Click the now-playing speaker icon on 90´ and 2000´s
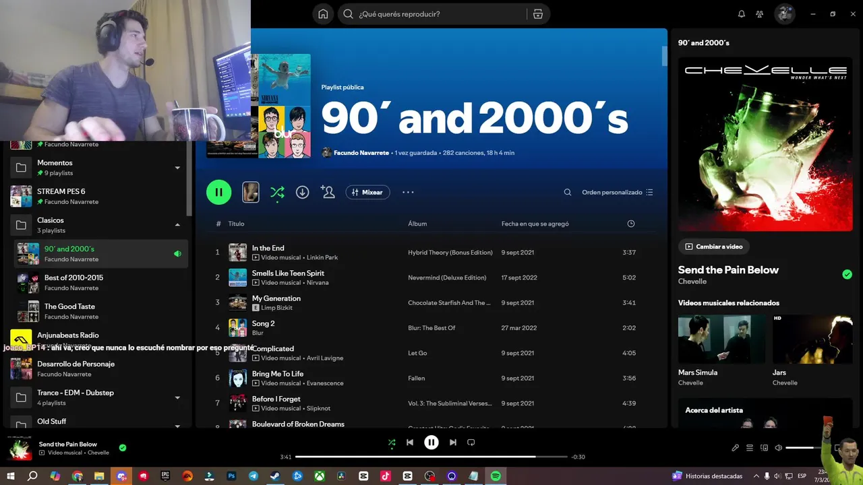This screenshot has height=485, width=863. tap(177, 254)
